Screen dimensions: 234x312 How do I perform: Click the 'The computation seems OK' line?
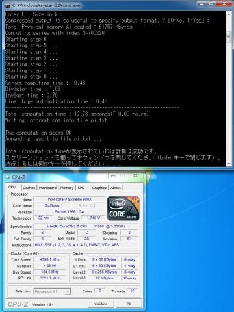pyautogui.click(x=38, y=133)
